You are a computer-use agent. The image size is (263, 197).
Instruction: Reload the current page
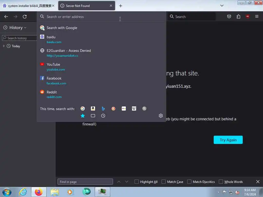(x=25, y=17)
